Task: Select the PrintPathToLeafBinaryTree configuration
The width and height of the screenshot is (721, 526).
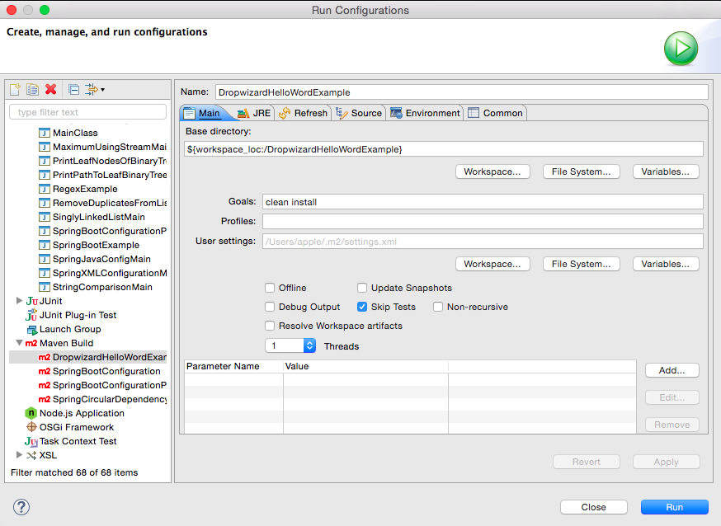Action: tap(110, 175)
